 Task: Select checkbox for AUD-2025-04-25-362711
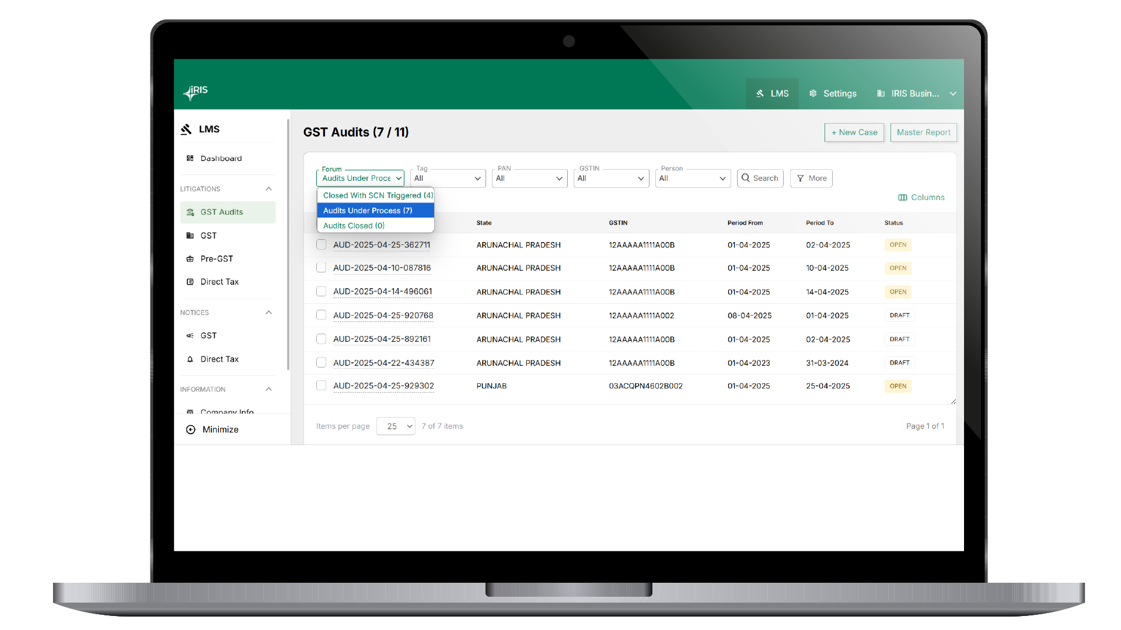[x=321, y=244]
